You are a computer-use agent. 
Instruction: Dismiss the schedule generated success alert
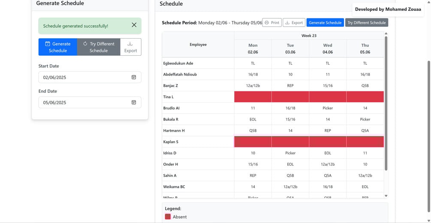pos(134,25)
